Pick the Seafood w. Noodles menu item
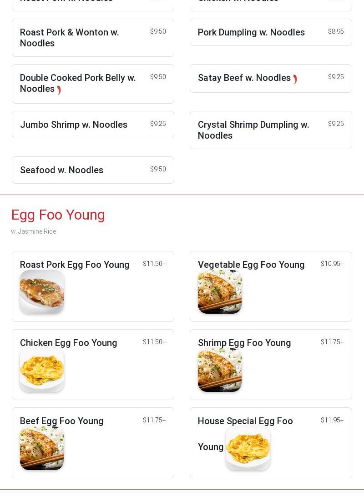 pyautogui.click(x=62, y=170)
